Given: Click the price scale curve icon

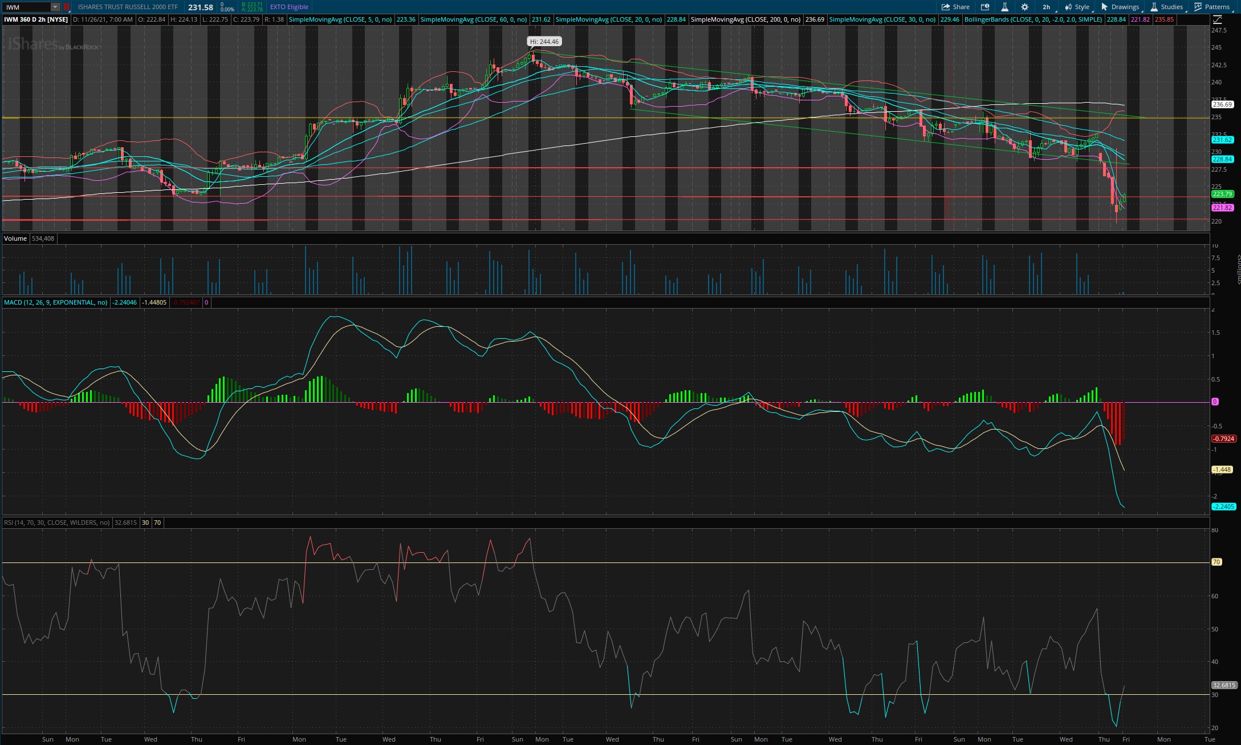Looking at the screenshot, I should 1216,19.
